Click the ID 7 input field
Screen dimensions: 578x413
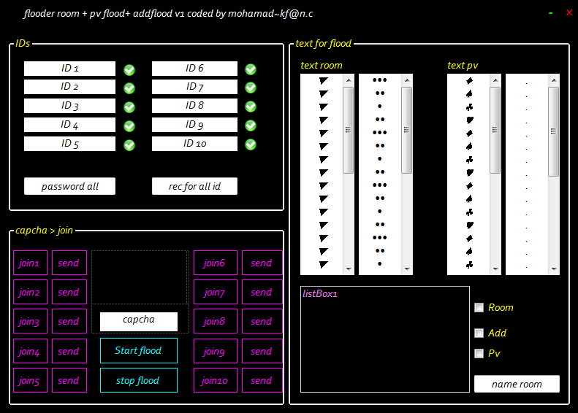coord(194,87)
